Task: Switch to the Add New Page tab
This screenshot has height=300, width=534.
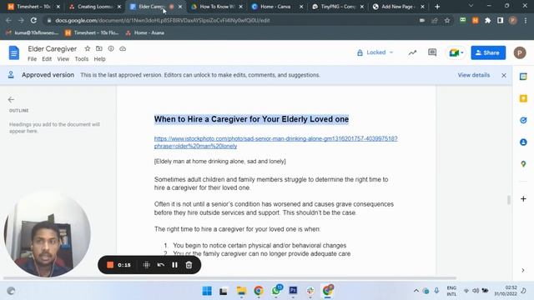Action: (x=399, y=7)
